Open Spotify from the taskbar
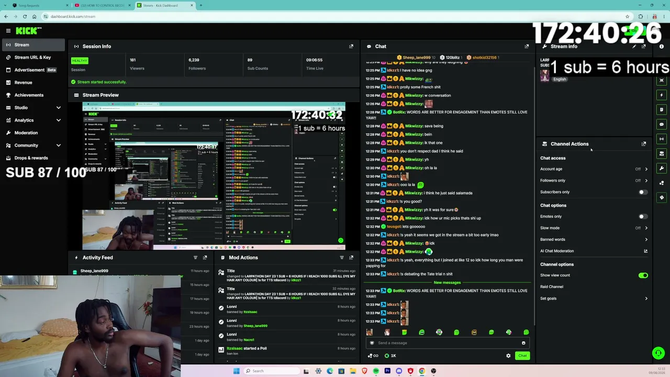 tap(376, 371)
